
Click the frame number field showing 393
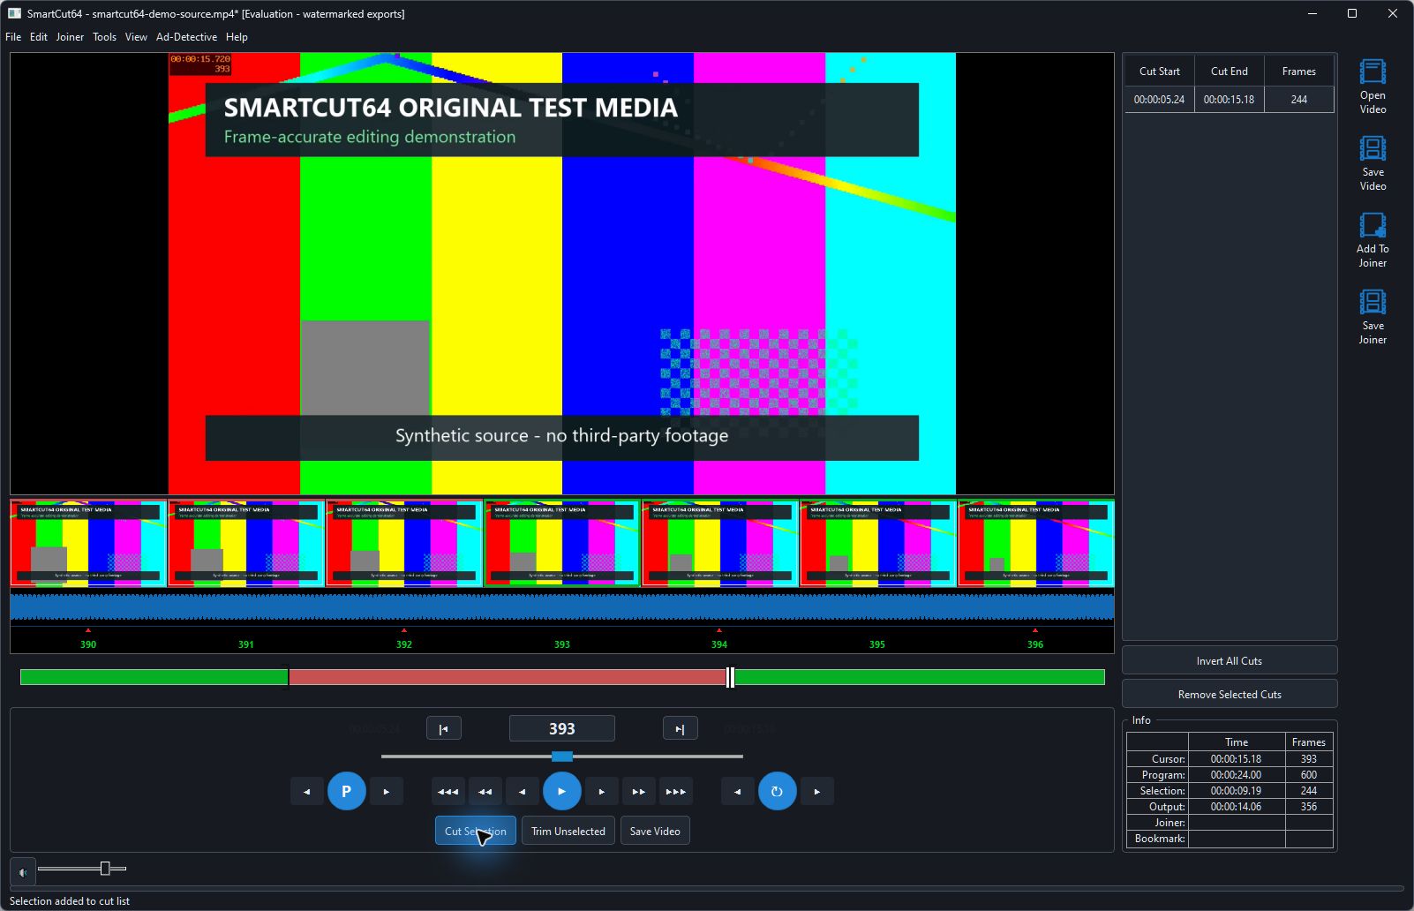(x=562, y=729)
